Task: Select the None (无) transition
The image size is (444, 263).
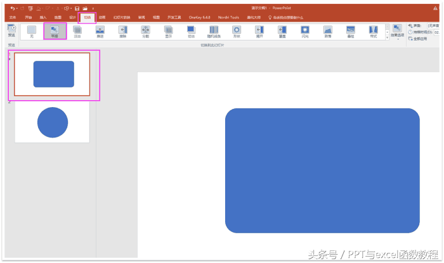Action: coord(32,32)
